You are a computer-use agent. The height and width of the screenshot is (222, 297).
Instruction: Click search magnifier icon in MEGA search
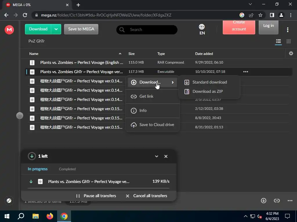(x=122, y=30)
